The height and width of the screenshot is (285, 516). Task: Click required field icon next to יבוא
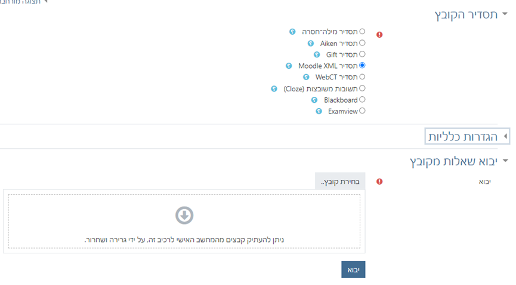click(379, 182)
